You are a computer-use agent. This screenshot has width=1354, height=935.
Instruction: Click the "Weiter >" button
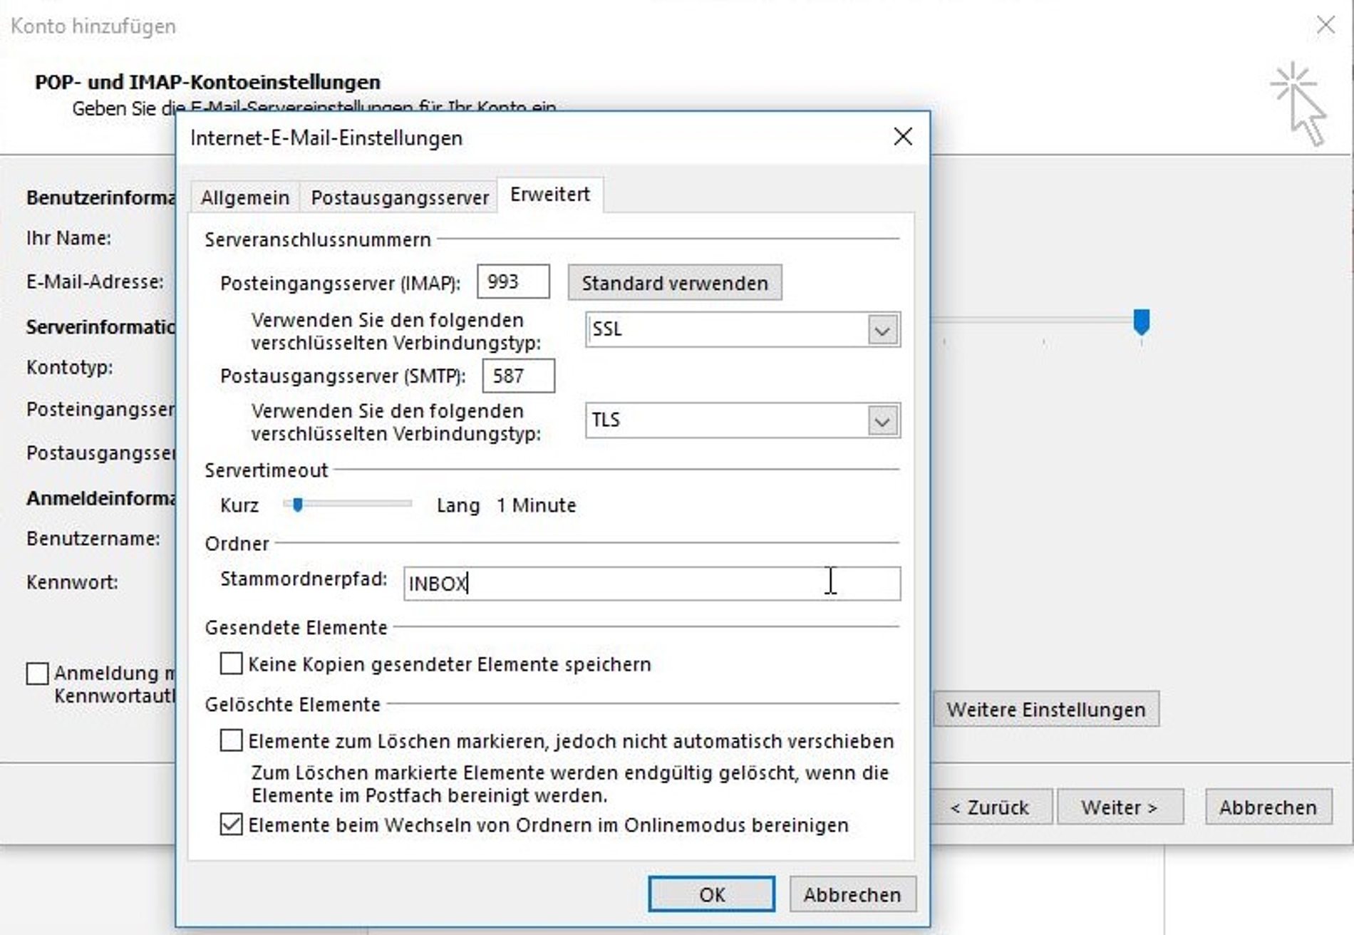click(1120, 807)
